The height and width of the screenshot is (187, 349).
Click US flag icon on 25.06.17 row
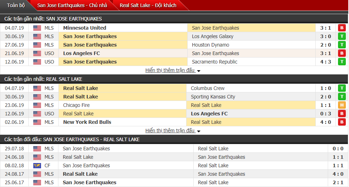coord(37,182)
